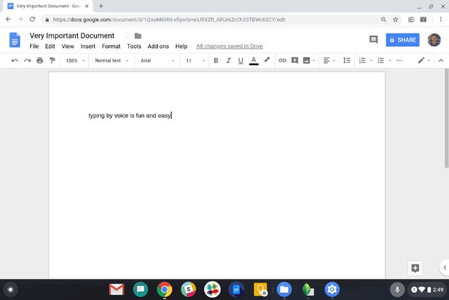Open line spacing options
This screenshot has width=449, height=300.
click(347, 60)
